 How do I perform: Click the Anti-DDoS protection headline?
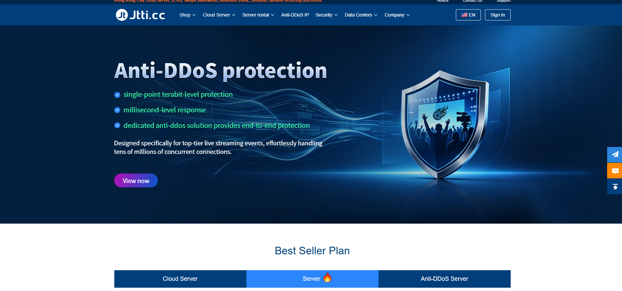coord(221,71)
